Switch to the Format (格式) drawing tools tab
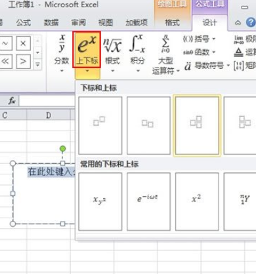Image resolution: width=256 pixels, height=274 pixels. 172,22
